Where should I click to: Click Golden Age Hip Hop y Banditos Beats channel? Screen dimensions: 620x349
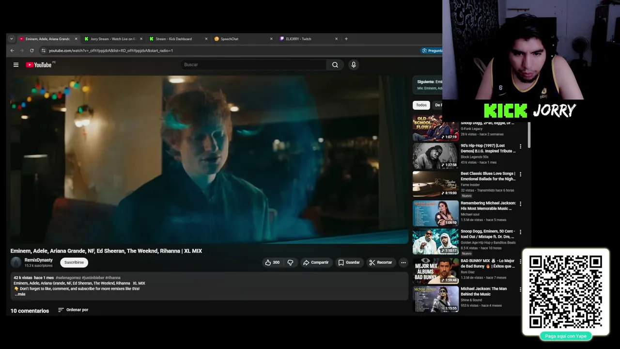point(488,242)
